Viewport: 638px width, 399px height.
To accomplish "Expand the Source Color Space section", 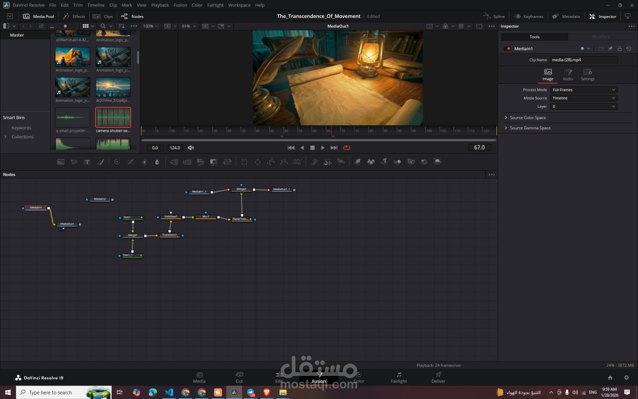I will (527, 118).
